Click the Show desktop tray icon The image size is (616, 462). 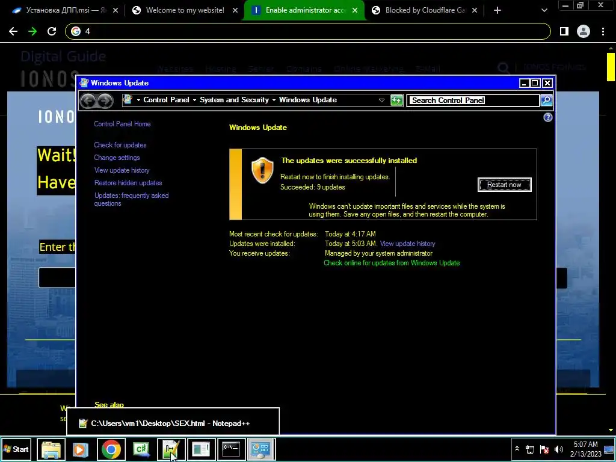tap(609, 449)
